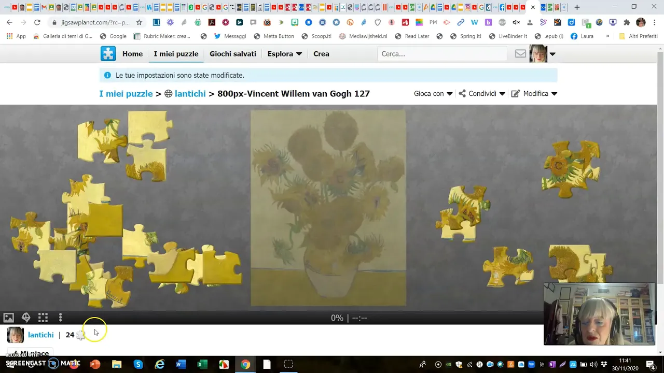The height and width of the screenshot is (373, 664).
Task: Open PowerPoint from the taskbar
Action: (x=95, y=364)
